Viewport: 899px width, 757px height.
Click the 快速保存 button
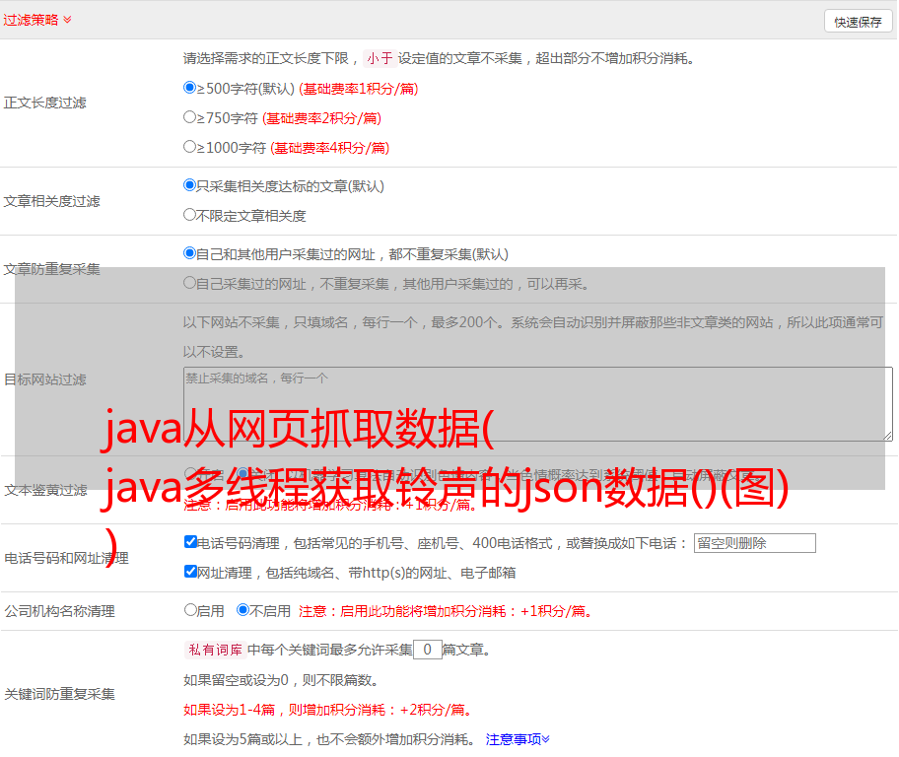tap(858, 22)
